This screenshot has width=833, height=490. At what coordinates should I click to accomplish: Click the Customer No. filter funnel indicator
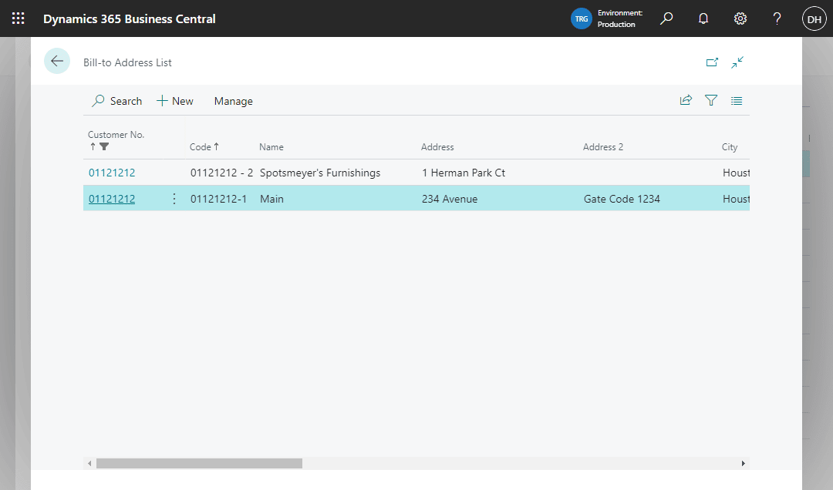(104, 146)
